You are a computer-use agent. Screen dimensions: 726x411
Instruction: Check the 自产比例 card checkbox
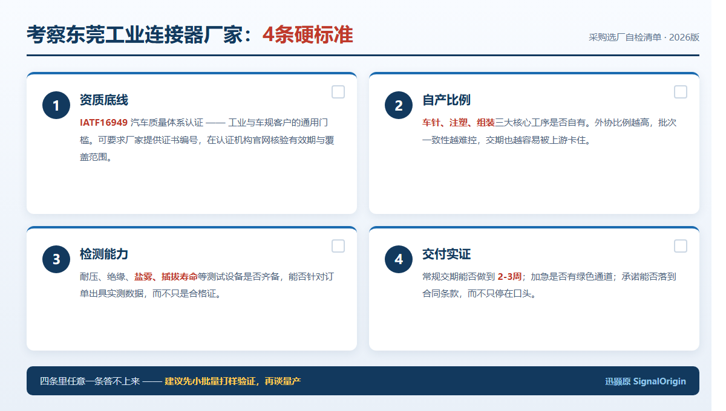pos(681,92)
